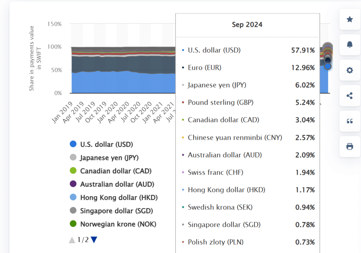Click the share icon button
This screenshot has height=253, width=361.
tap(349, 96)
